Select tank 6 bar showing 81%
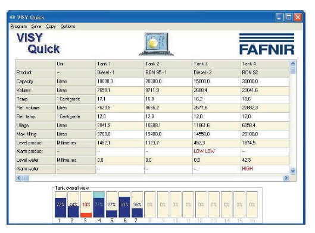Image resolution: width=315 pixels, height=233 pixels. [124, 204]
